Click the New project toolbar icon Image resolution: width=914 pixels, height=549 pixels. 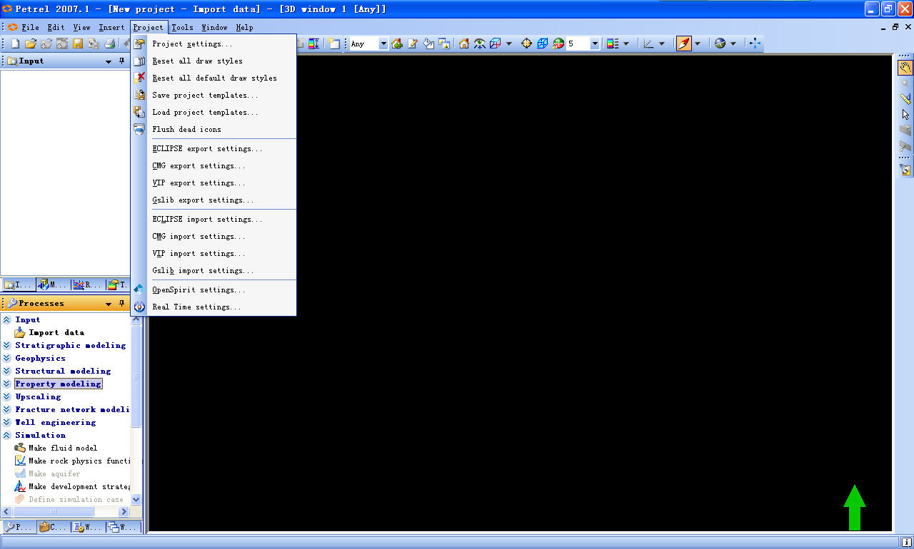pyautogui.click(x=15, y=44)
